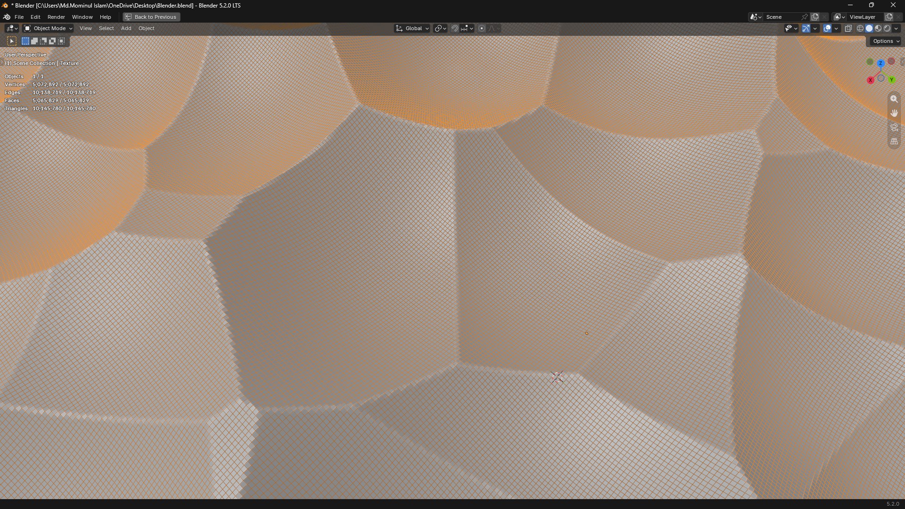Switch to wireframe viewport shading
Viewport: 905px width, 509px height.
(860, 29)
